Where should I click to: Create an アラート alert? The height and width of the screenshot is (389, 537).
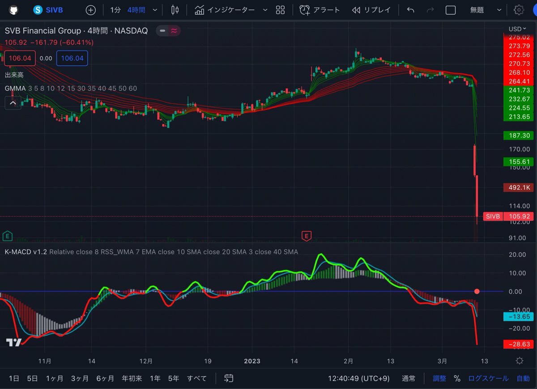320,10
